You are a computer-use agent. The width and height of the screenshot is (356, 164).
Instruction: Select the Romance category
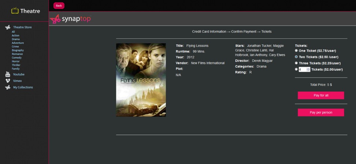click(17, 54)
